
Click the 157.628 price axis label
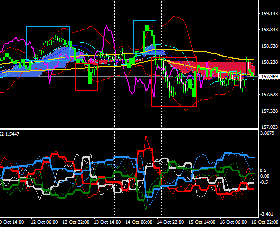tap(269, 95)
